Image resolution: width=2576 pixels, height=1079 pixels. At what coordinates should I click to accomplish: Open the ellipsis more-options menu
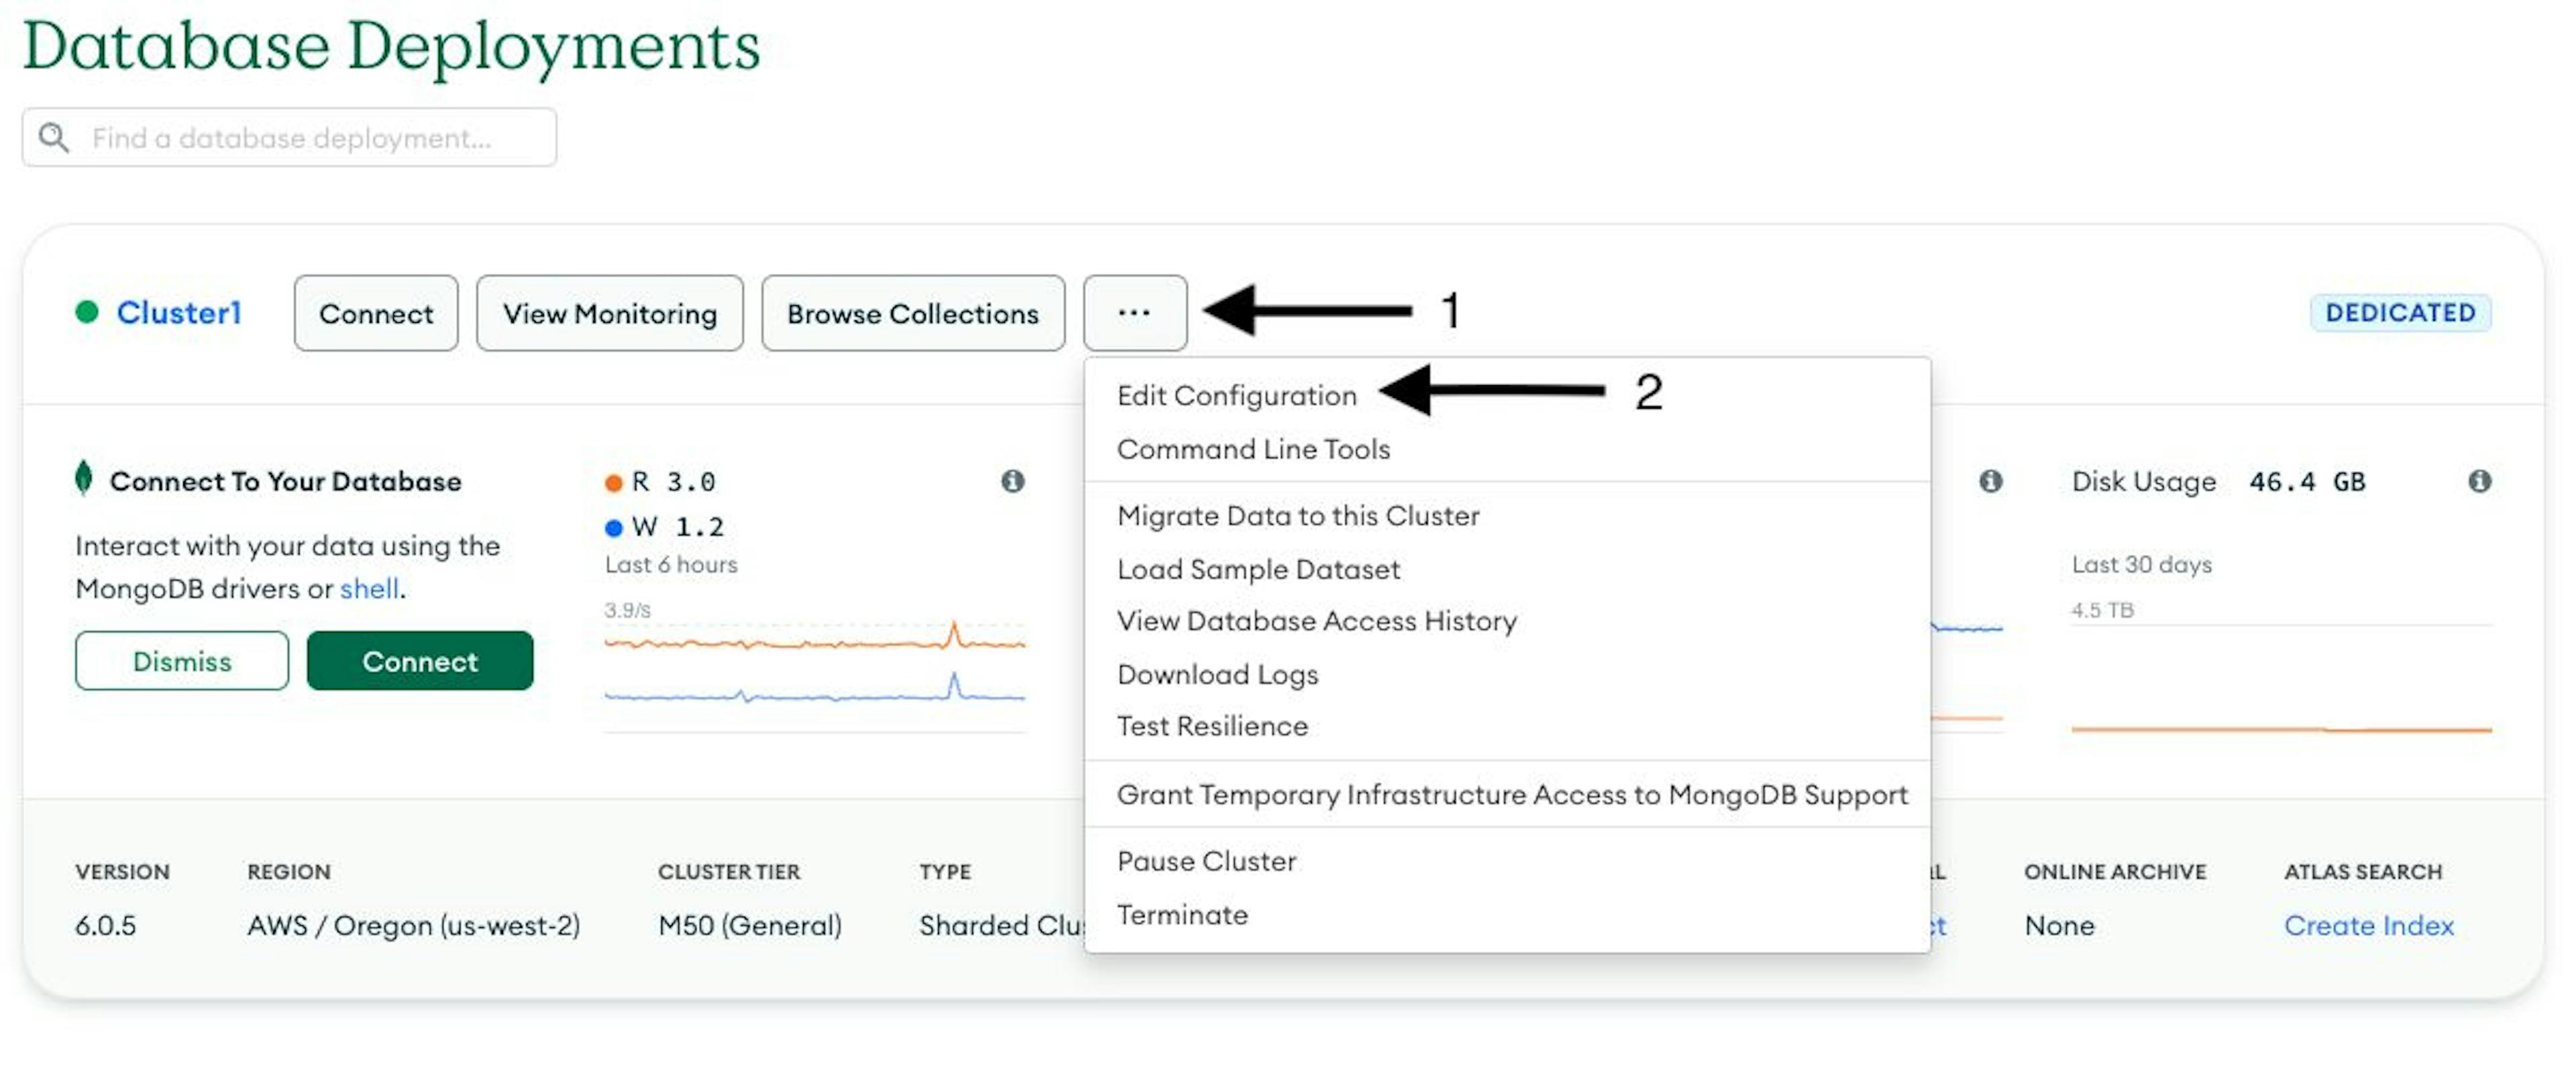[1134, 313]
